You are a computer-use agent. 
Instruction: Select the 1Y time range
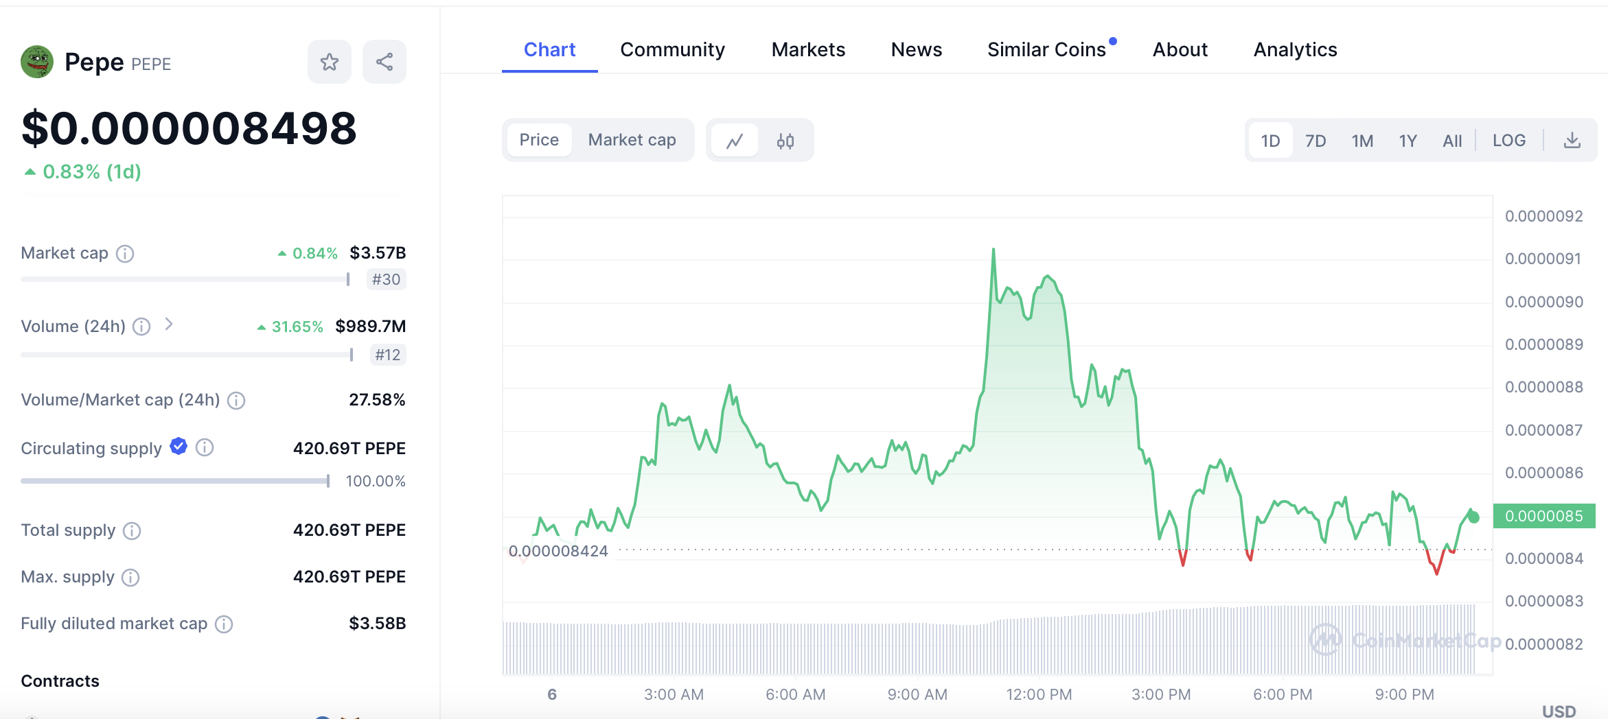1408,141
